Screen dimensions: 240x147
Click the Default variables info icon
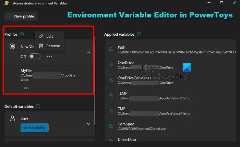[38, 107]
